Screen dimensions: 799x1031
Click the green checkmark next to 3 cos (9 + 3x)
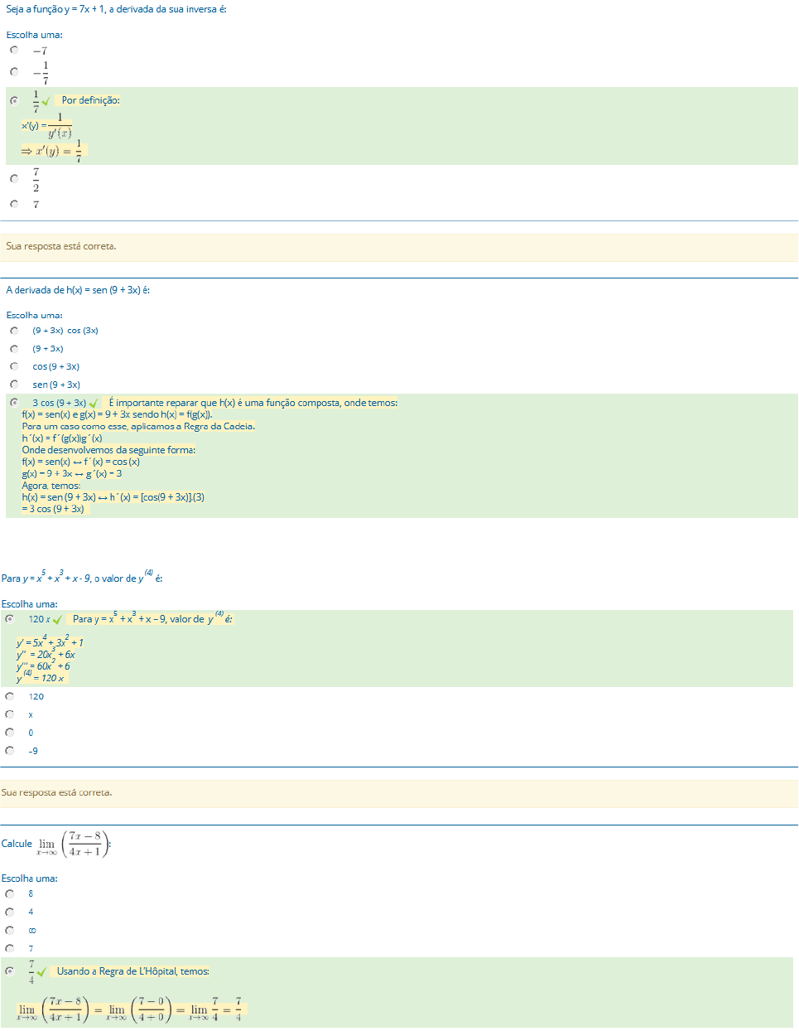point(94,404)
